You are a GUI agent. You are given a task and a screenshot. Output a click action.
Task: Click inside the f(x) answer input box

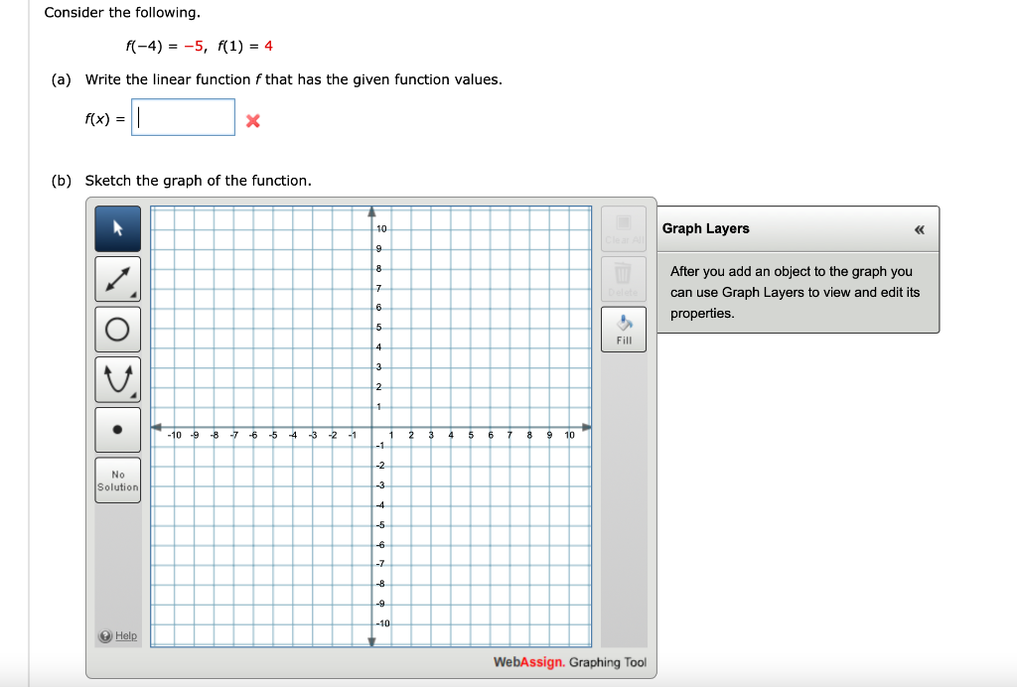pos(183,117)
